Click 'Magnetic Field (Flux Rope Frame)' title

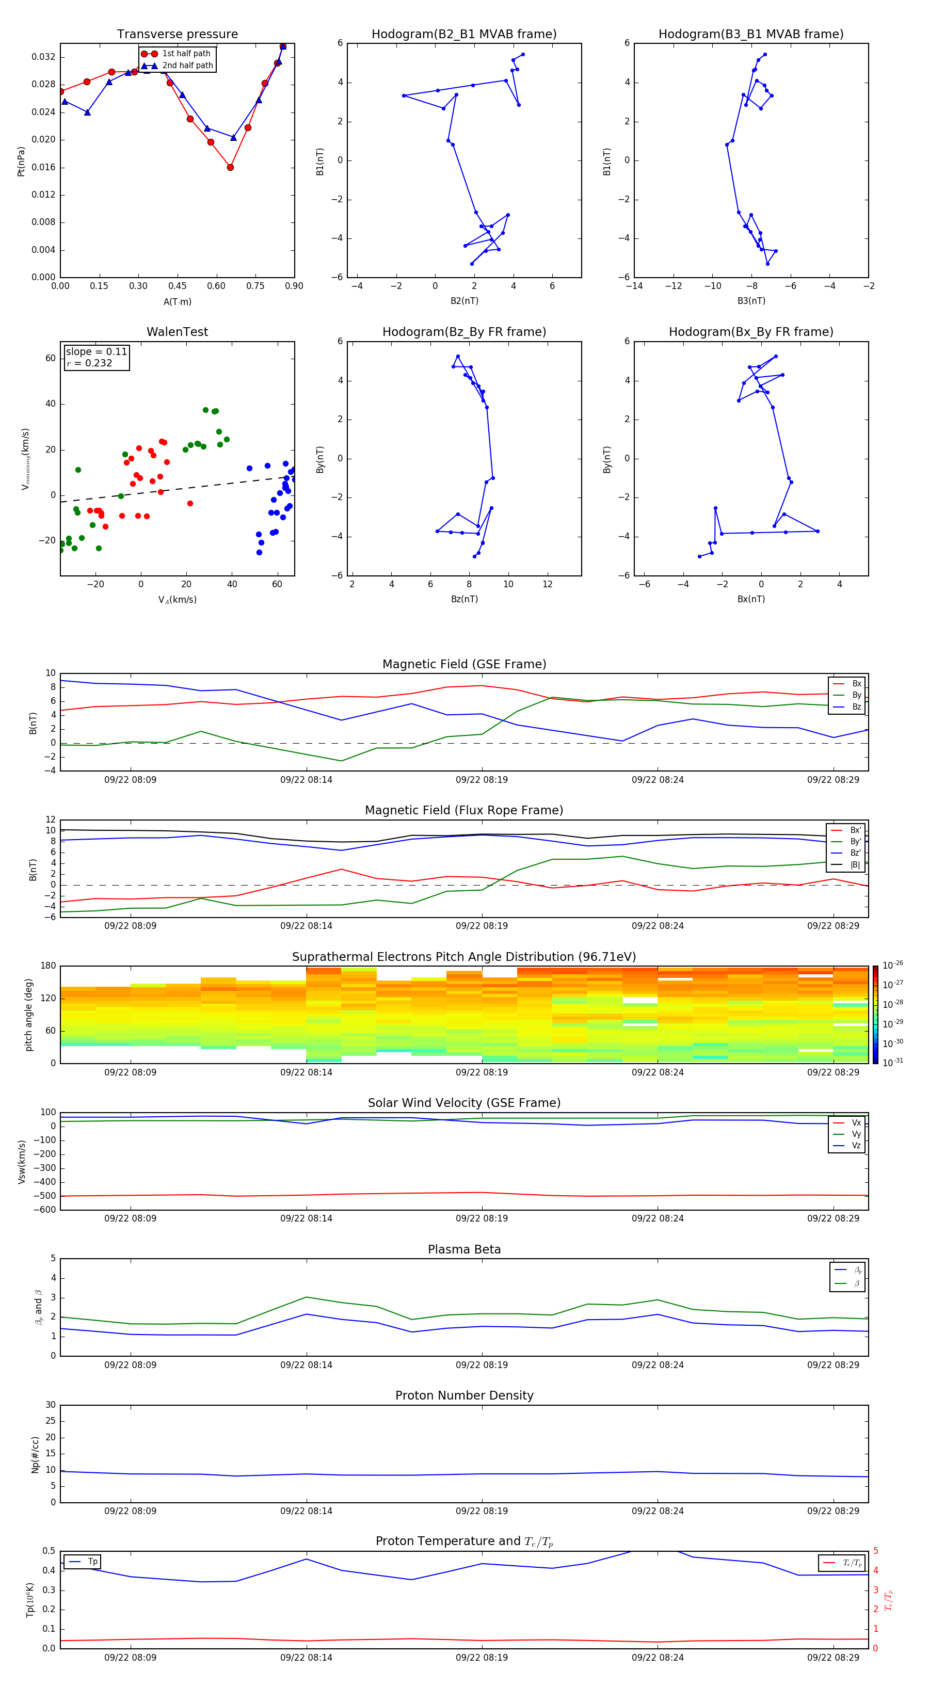(x=464, y=811)
